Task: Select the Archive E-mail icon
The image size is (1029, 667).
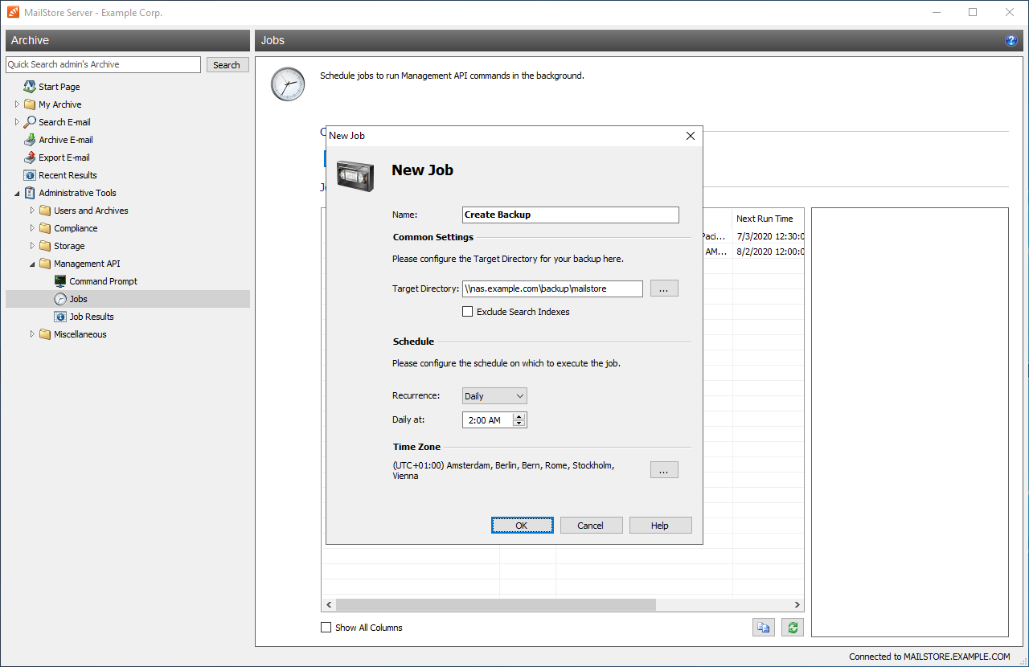Action: point(30,140)
